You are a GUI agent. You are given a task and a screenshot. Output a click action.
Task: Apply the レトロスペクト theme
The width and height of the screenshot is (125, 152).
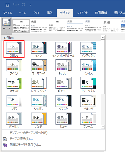coord(39,85)
